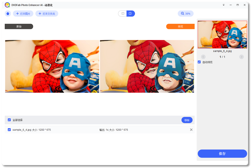Select the sample_6_4.jpg thumbnail
251x168 pixels.
[x=222, y=35]
